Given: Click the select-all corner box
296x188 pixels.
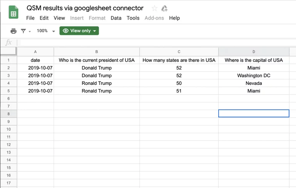Looking at the screenshot, I should point(9,52).
